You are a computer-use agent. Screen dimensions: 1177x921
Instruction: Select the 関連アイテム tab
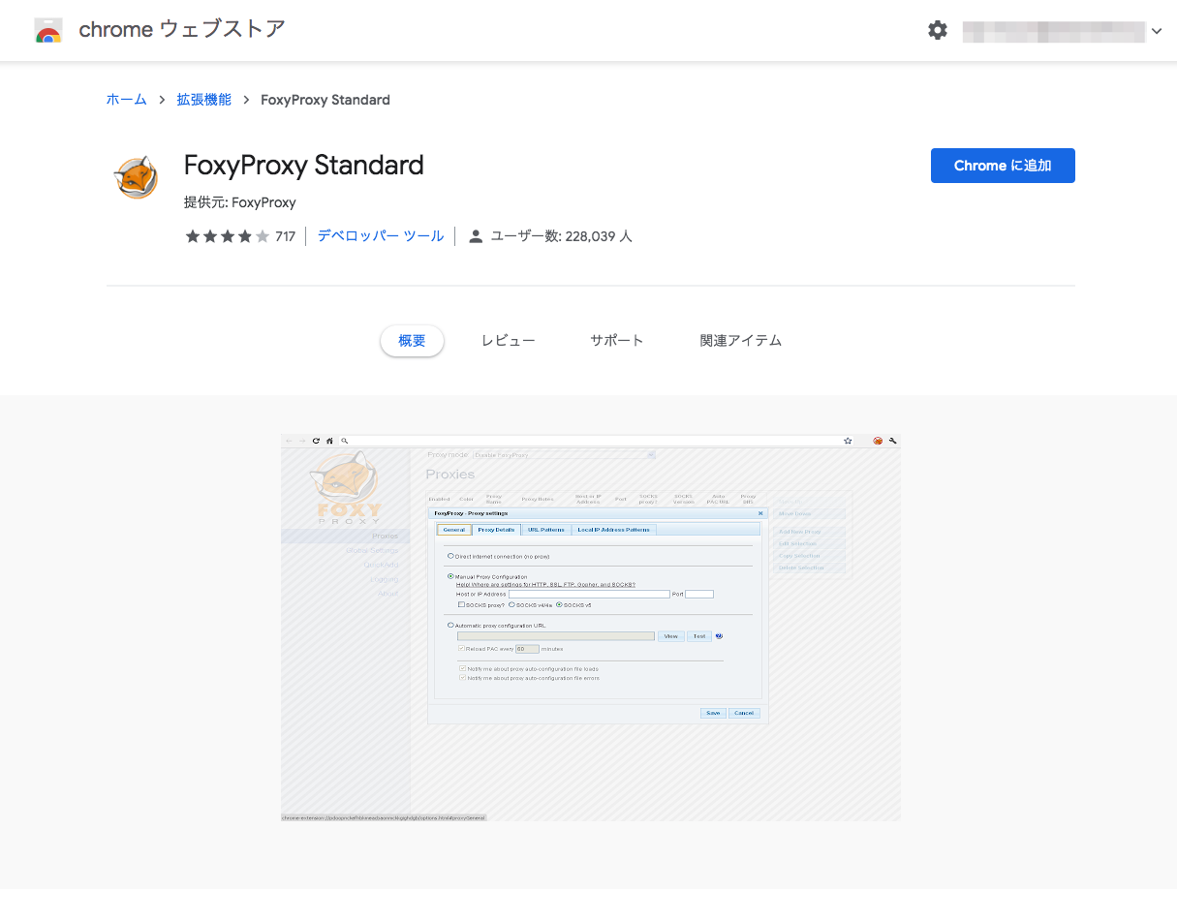click(740, 341)
